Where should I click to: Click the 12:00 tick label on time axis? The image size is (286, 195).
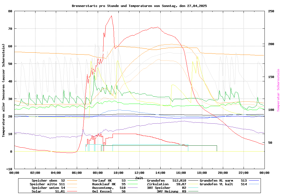click(x=139, y=173)
